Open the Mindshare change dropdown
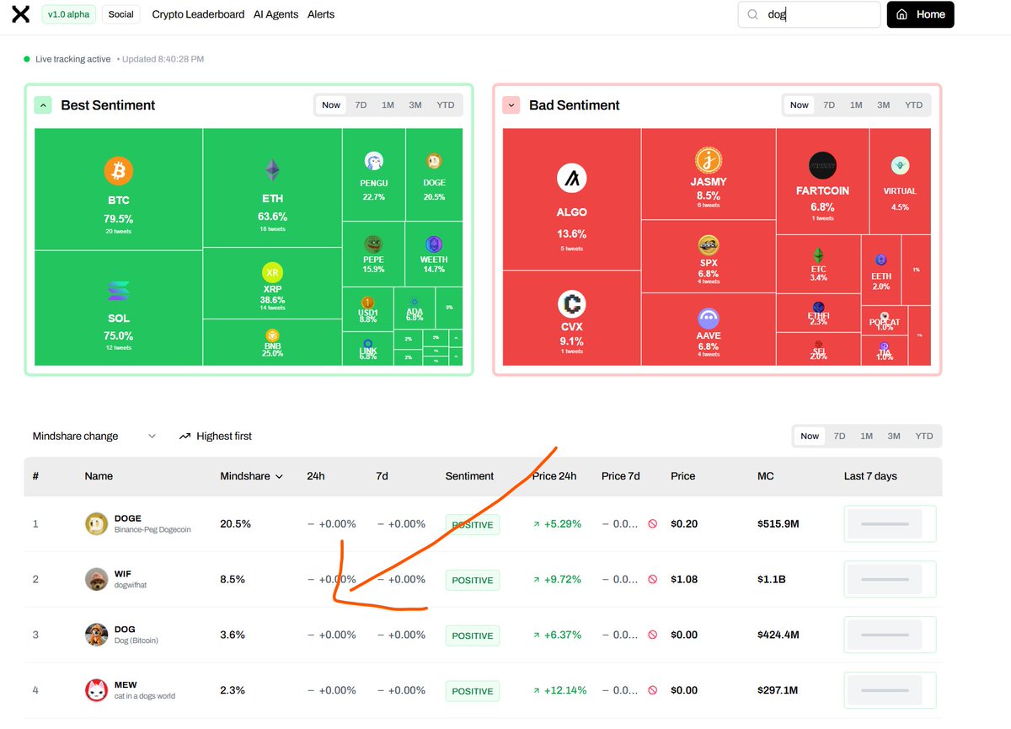1011x729 pixels. 94,436
